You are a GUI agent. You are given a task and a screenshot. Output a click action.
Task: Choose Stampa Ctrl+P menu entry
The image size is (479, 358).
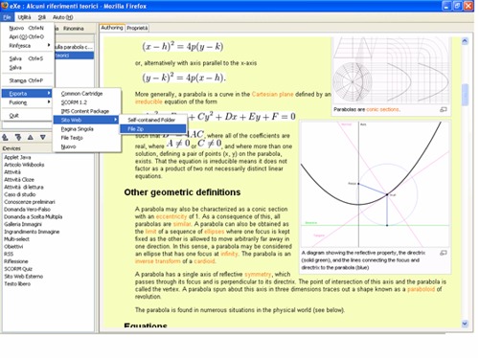(27, 80)
